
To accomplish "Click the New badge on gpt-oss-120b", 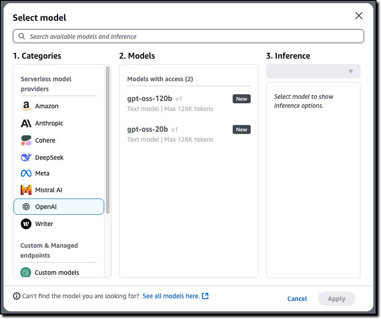I will (242, 99).
